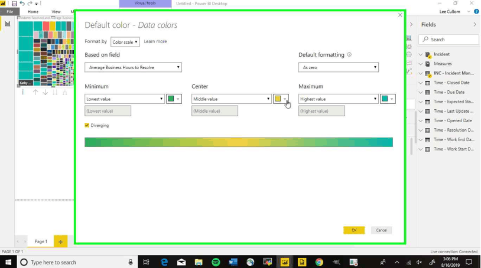Expand the Time - Opened Date table

421,120
